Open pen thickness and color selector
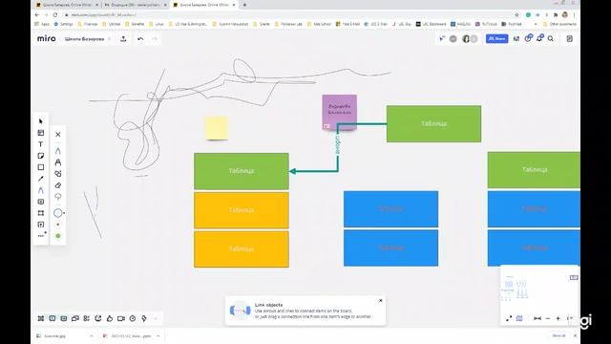This screenshot has height=344, width=611. pos(58,213)
